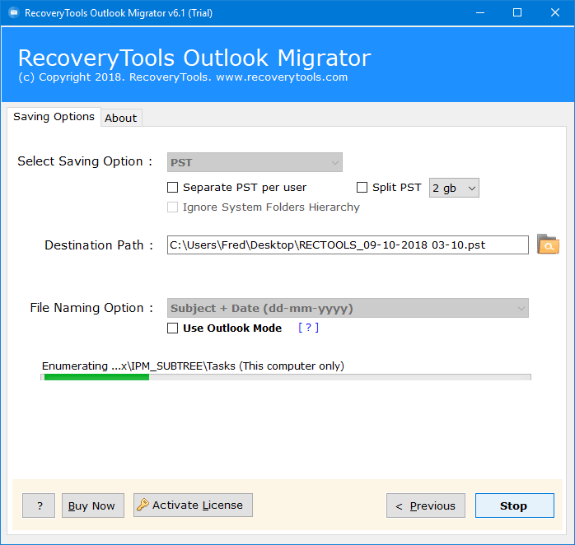The height and width of the screenshot is (545, 575).
Task: Open the [ ? ] Outlook Mode help link
Action: pyautogui.click(x=308, y=328)
